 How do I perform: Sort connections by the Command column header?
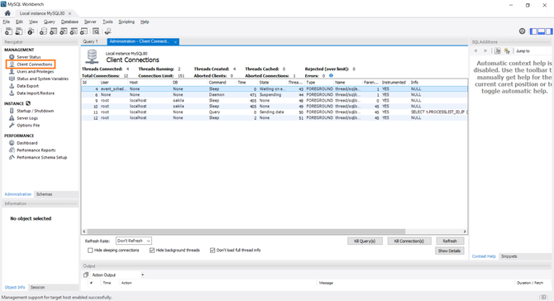coord(222,83)
